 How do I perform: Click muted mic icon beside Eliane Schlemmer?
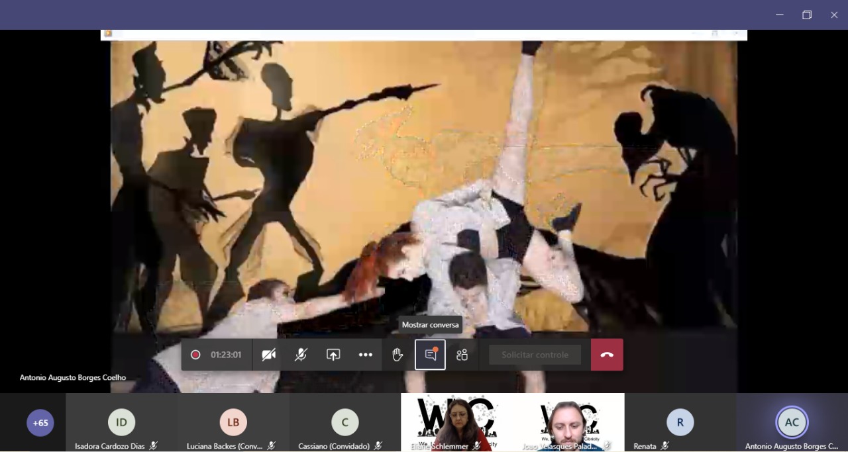(477, 446)
